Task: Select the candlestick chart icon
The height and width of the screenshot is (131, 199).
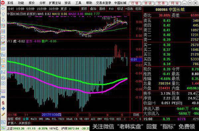Action: [x=3, y=43]
